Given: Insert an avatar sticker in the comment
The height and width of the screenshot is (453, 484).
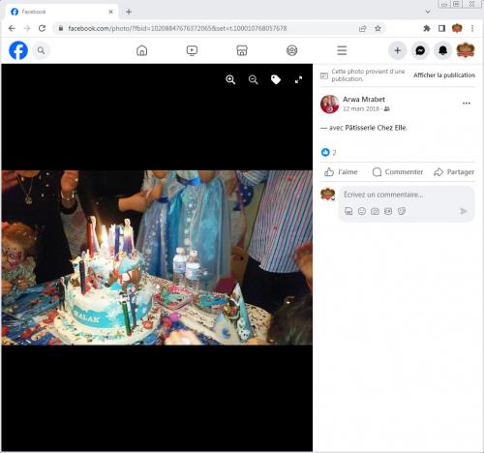Looking at the screenshot, I should tap(348, 211).
